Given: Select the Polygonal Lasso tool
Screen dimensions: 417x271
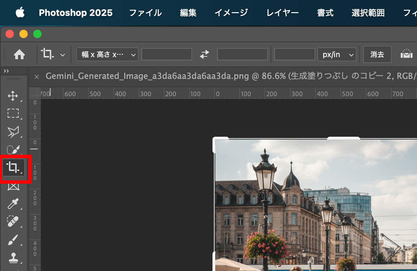Looking at the screenshot, I should tap(13, 132).
